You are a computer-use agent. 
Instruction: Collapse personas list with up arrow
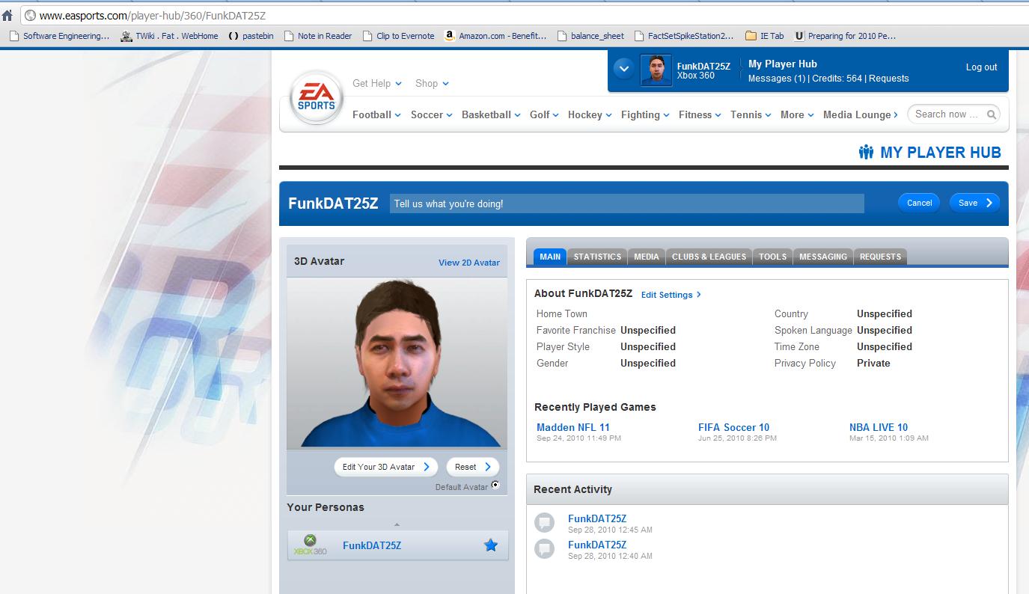tap(397, 524)
